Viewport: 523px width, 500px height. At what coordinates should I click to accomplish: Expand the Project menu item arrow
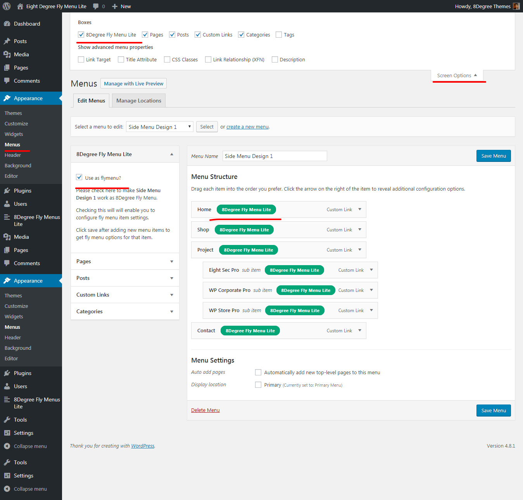click(x=360, y=250)
